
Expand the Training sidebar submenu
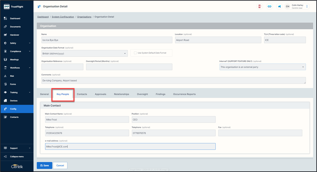point(30,92)
